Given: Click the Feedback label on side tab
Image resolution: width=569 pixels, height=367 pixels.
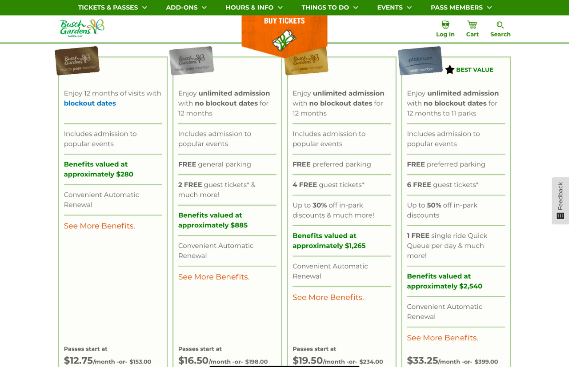Looking at the screenshot, I should pyautogui.click(x=561, y=196).
